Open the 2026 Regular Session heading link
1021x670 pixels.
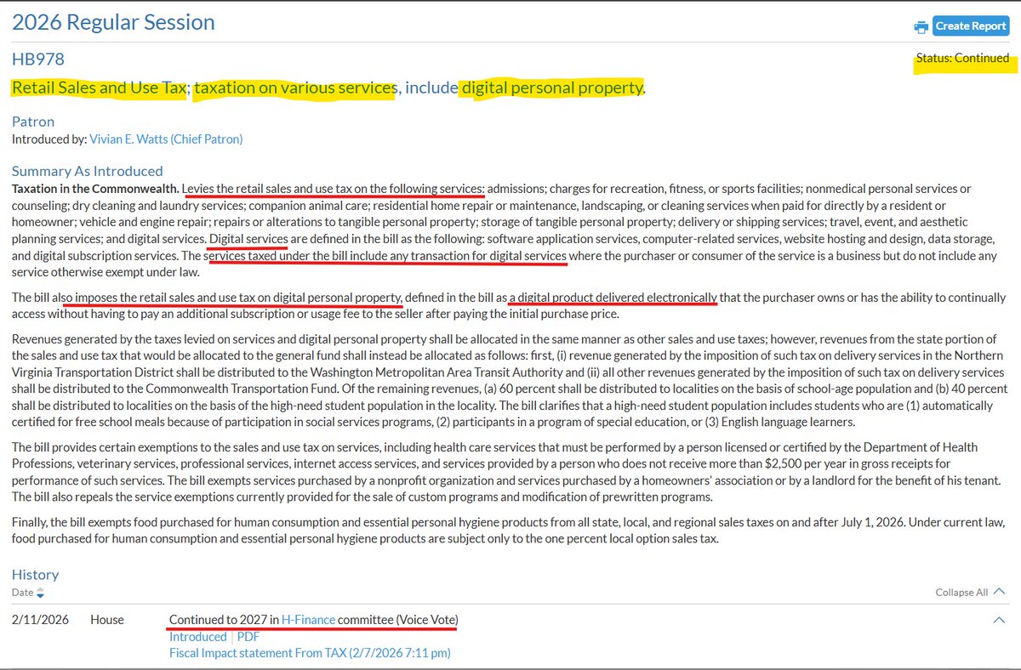point(113,22)
